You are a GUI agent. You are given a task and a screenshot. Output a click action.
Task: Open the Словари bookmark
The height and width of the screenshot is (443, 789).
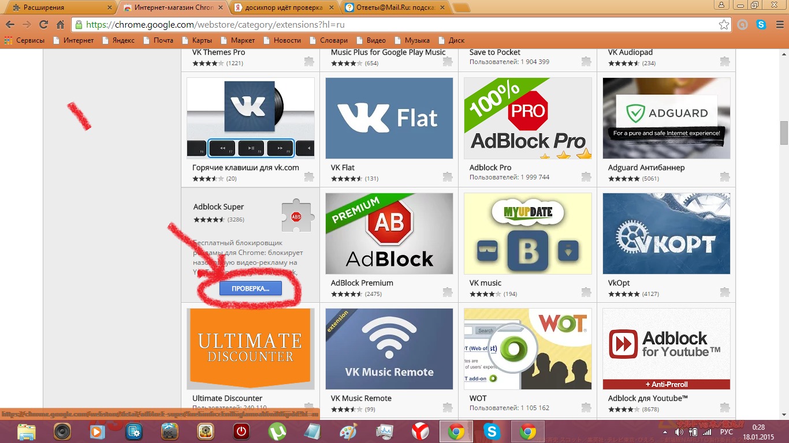(327, 40)
